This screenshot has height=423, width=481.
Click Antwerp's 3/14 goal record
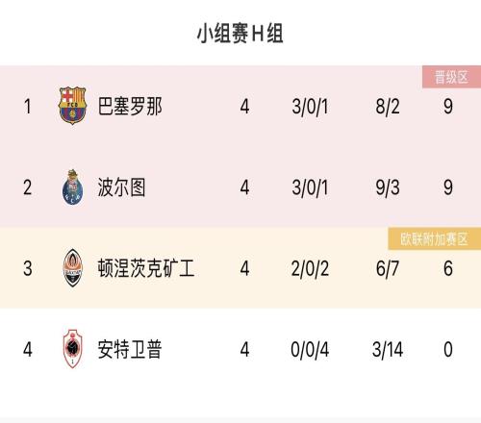(388, 349)
